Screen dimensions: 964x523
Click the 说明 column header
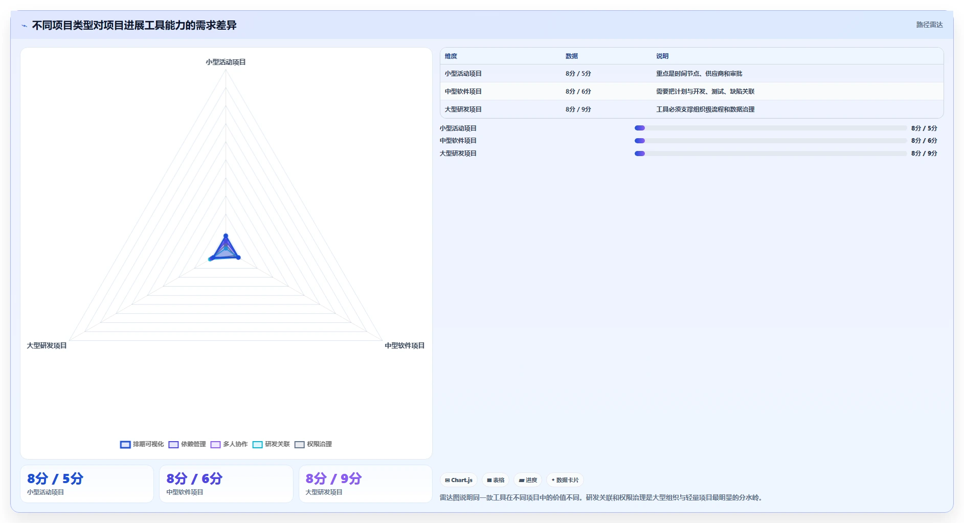(x=662, y=56)
